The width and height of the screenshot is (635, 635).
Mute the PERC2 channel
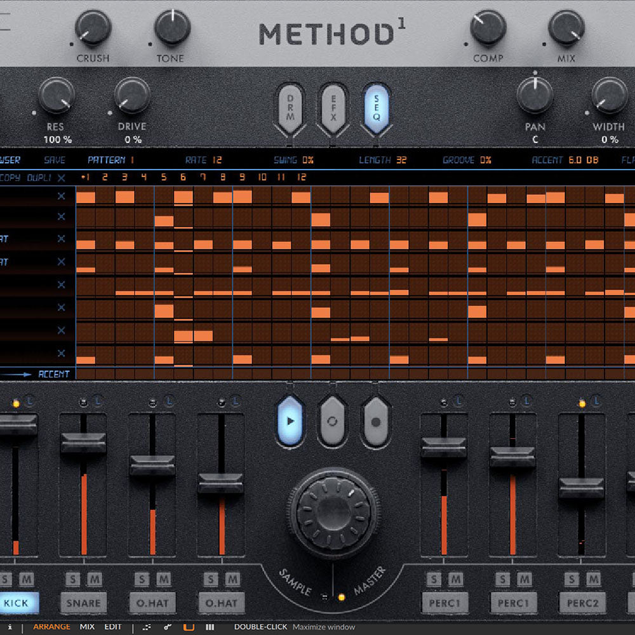point(593,579)
